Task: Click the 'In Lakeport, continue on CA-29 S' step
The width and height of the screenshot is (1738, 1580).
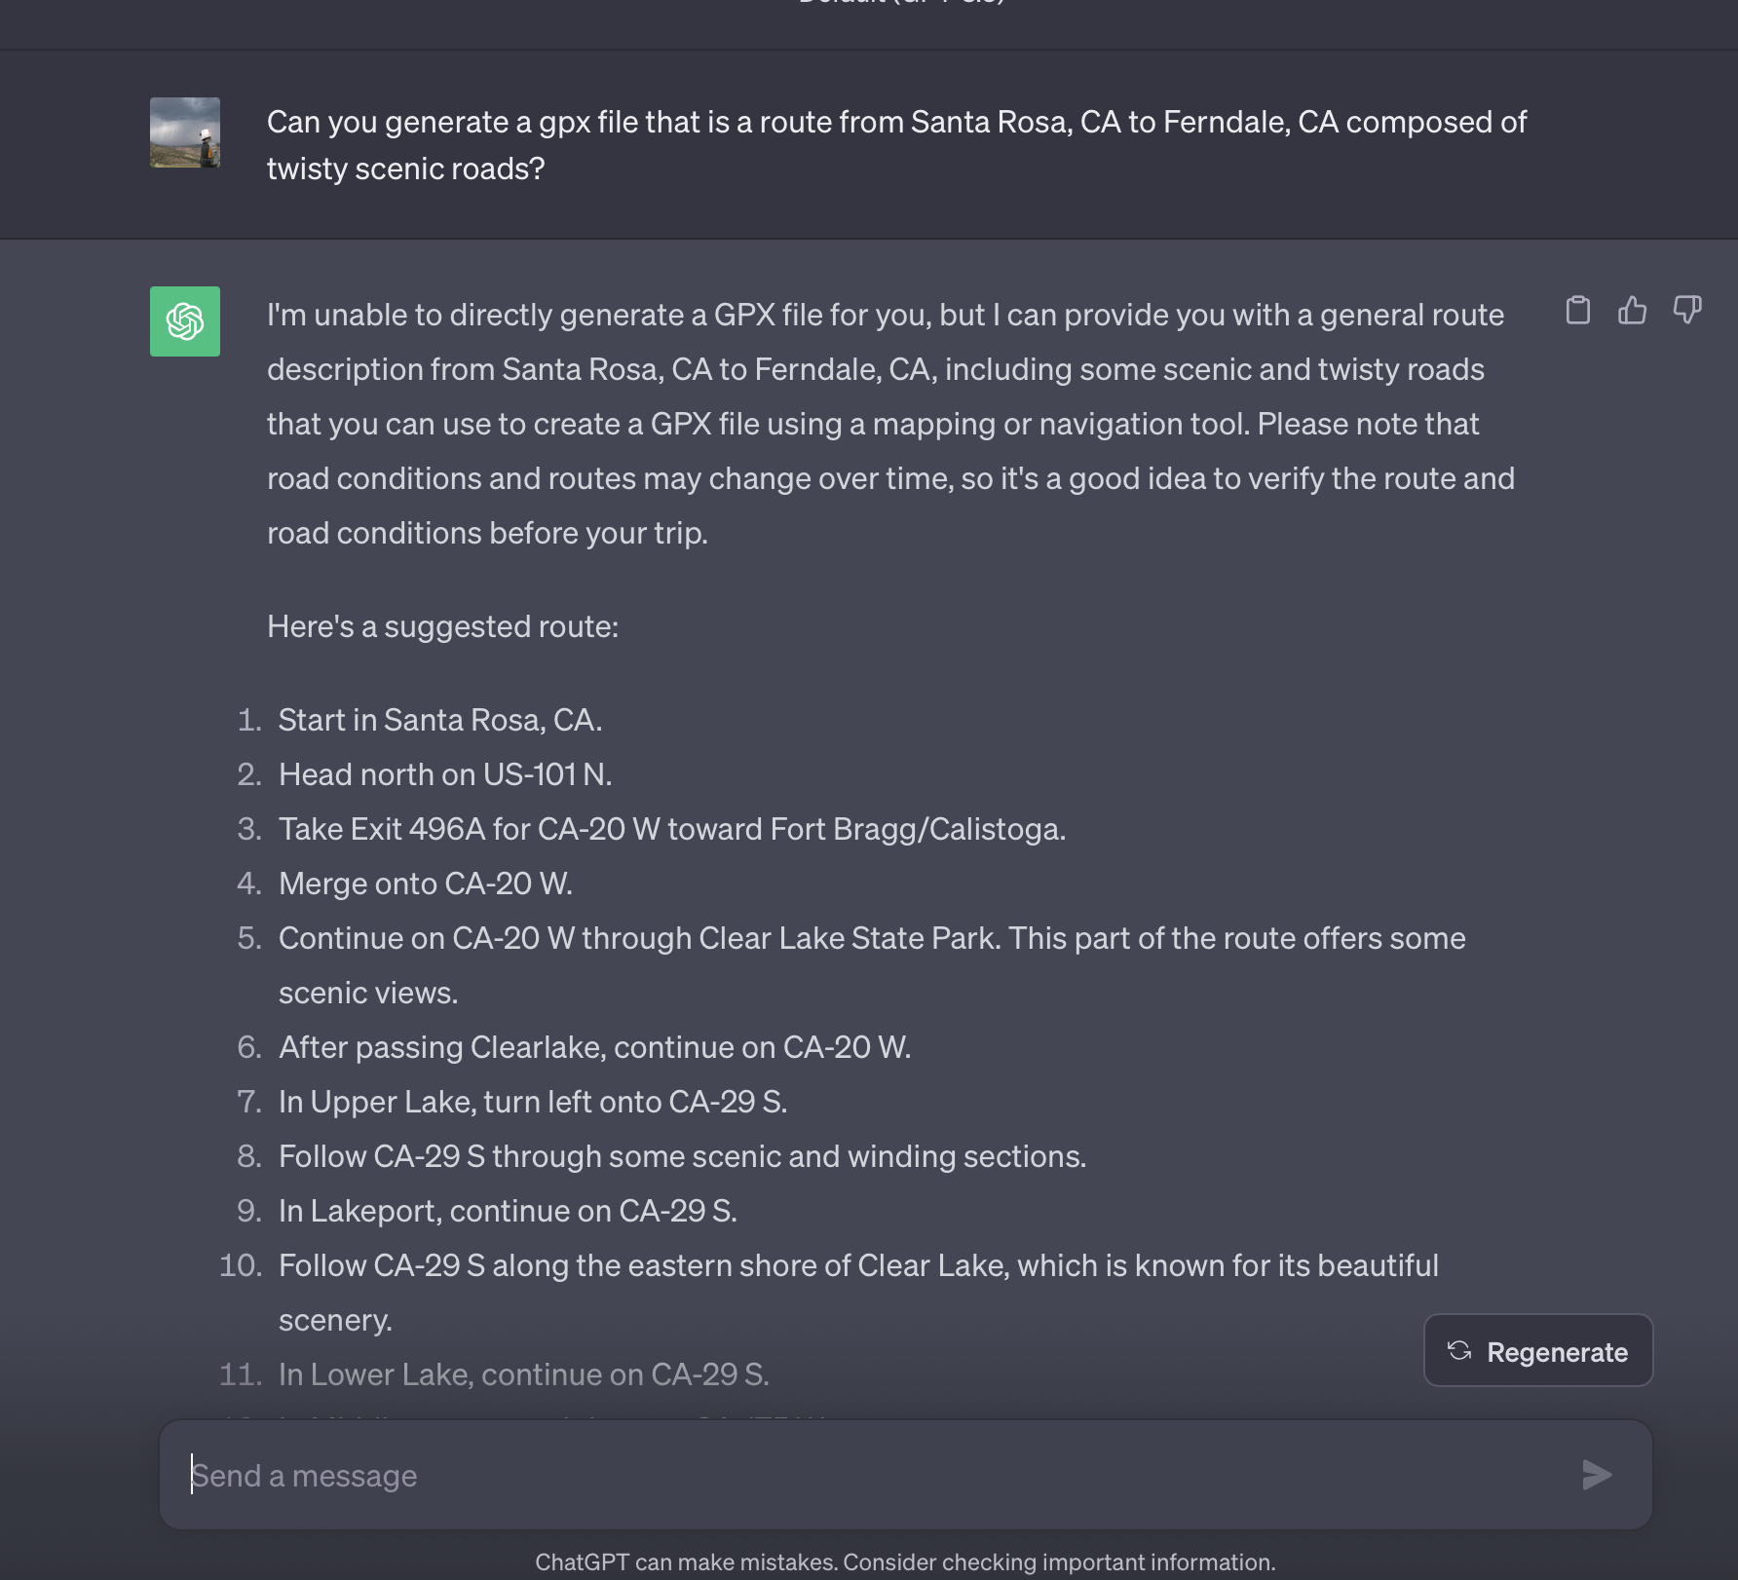Action: [508, 1211]
